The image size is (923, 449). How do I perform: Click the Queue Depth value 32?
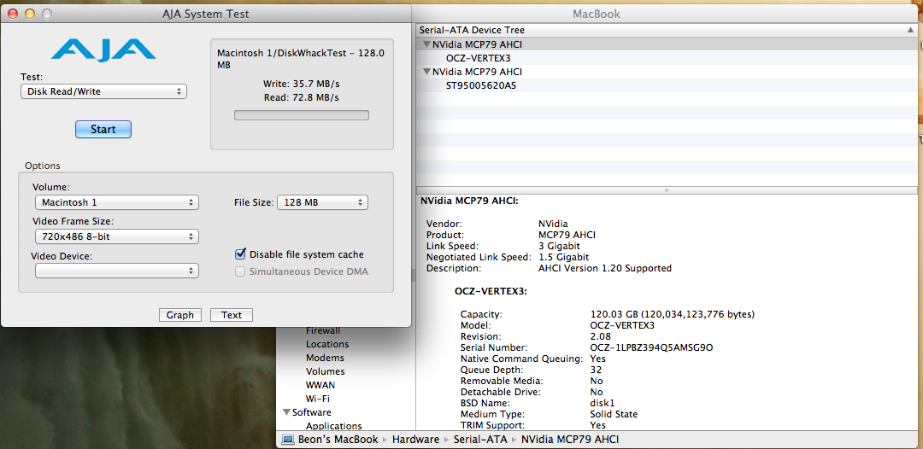[596, 370]
